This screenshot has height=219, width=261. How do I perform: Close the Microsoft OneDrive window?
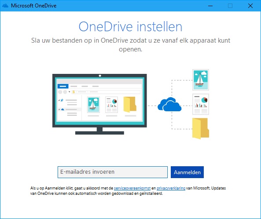pyautogui.click(x=250, y=6)
